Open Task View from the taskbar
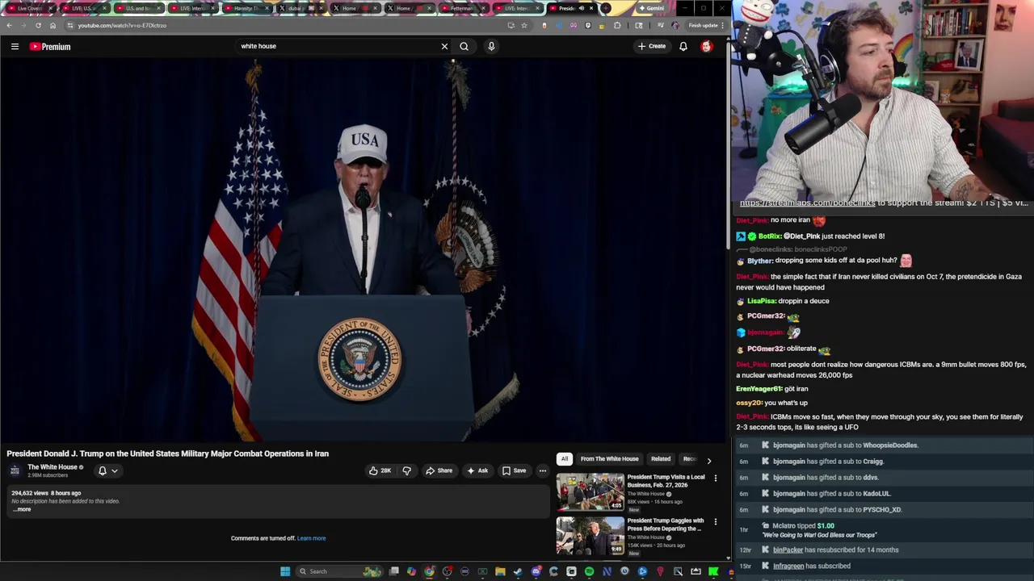 click(x=393, y=571)
